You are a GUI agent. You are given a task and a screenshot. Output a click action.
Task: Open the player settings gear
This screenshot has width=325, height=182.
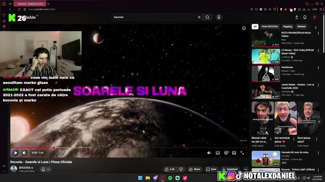click(226, 153)
